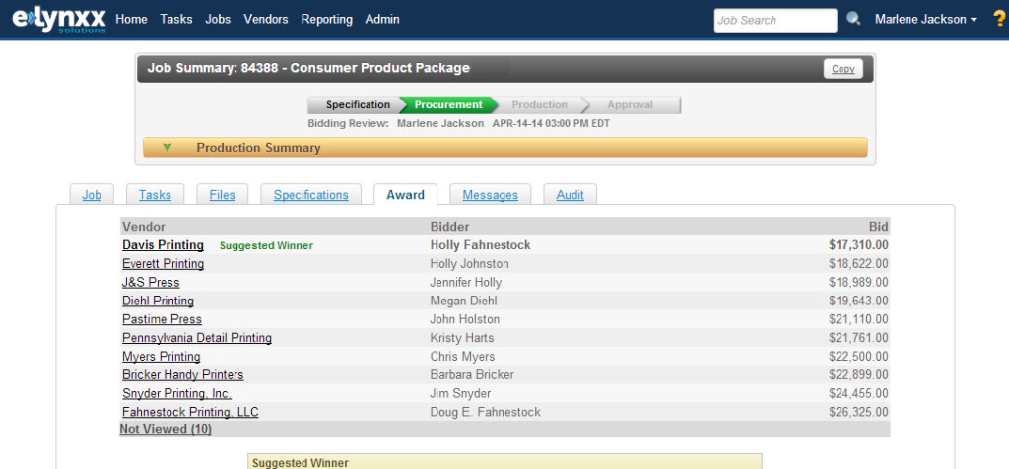Image resolution: width=1009 pixels, height=469 pixels.
Task: Click the $19,643.00 bid amount
Action: tap(858, 301)
